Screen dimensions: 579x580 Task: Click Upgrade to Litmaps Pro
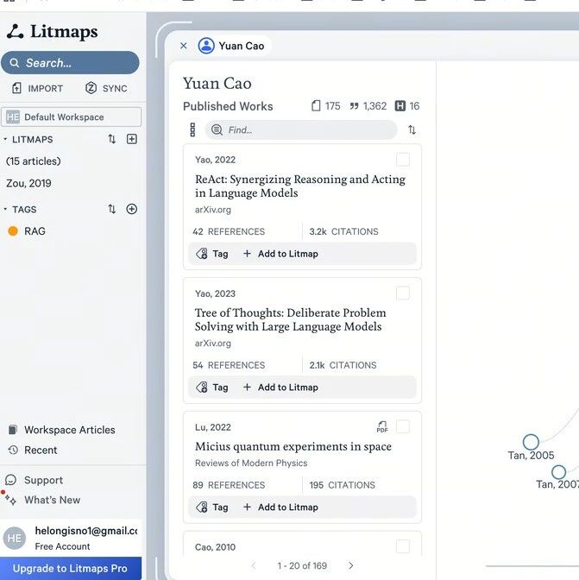(x=70, y=569)
